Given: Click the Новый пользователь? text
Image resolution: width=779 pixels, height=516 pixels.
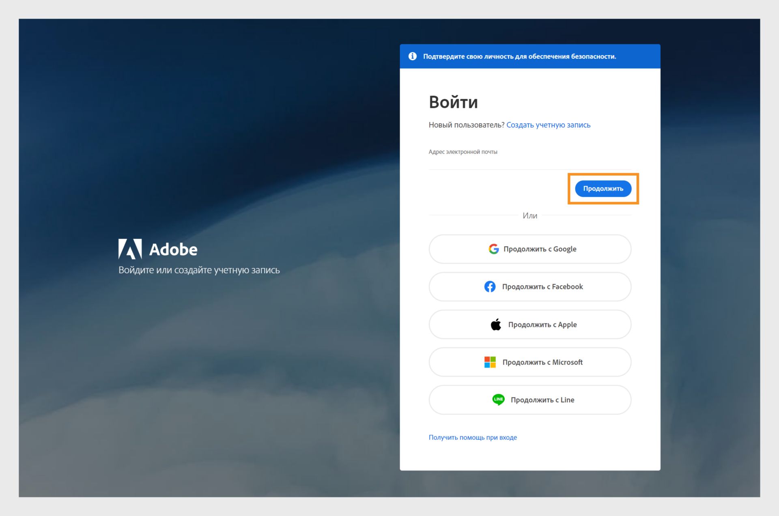Looking at the screenshot, I should [x=467, y=125].
